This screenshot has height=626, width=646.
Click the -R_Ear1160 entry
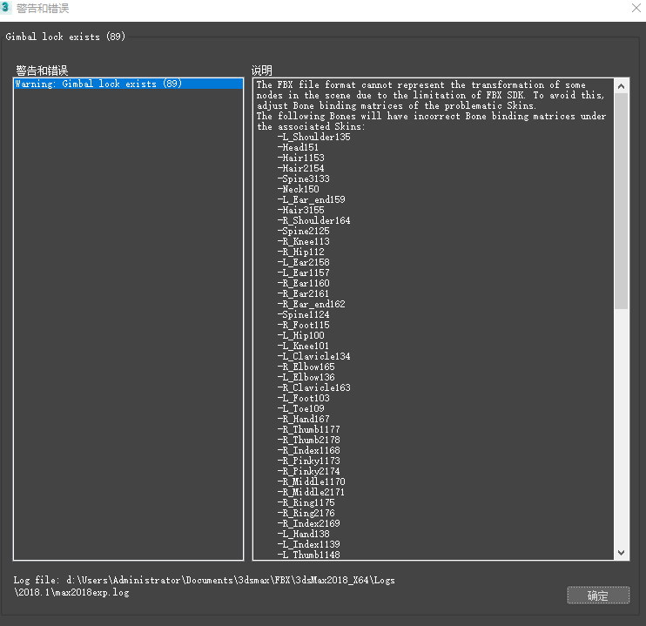(x=304, y=283)
